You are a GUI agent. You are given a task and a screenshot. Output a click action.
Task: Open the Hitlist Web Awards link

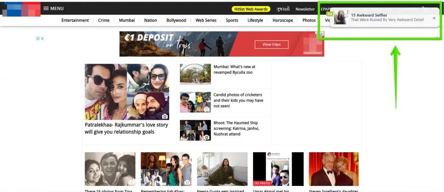pyautogui.click(x=251, y=9)
